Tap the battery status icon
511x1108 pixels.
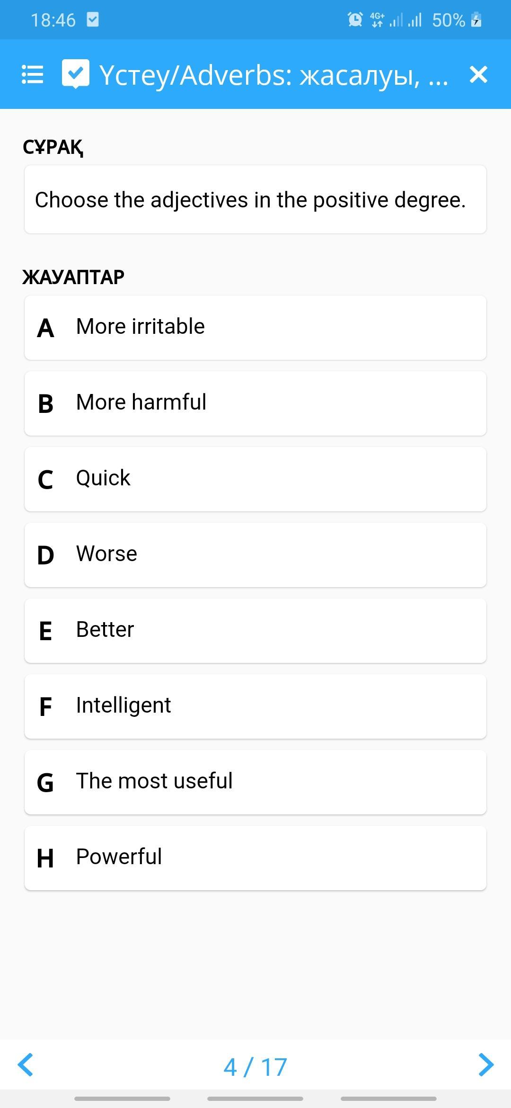476,20
